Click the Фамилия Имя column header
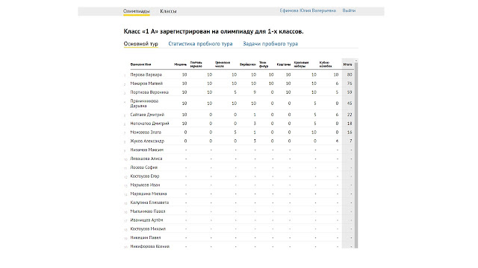Screen dimensions: 478x268 140,65
